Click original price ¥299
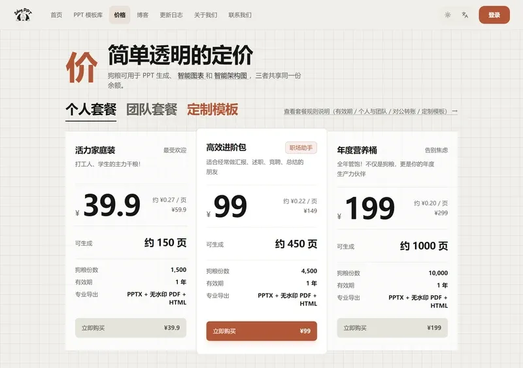 pyautogui.click(x=441, y=213)
